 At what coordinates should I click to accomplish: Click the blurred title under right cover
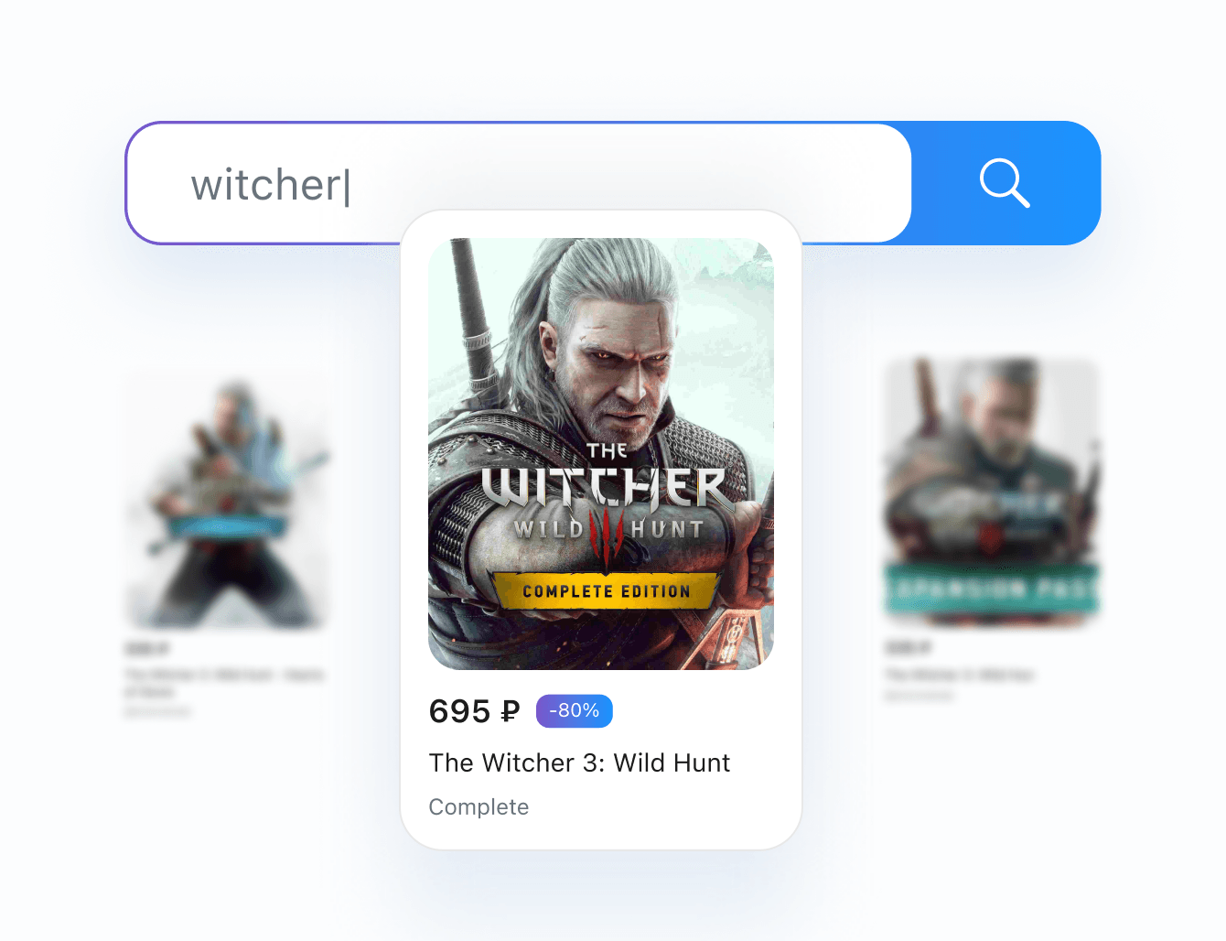[959, 675]
